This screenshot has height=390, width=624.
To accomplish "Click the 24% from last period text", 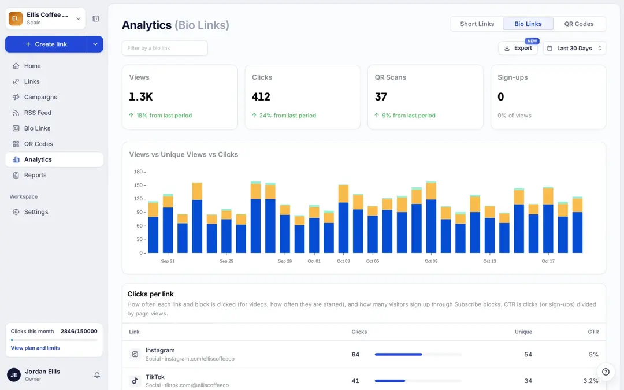I will pos(288,116).
